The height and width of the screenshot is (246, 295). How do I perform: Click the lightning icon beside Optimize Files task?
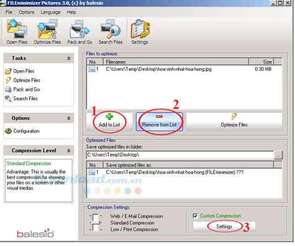(x=8, y=80)
